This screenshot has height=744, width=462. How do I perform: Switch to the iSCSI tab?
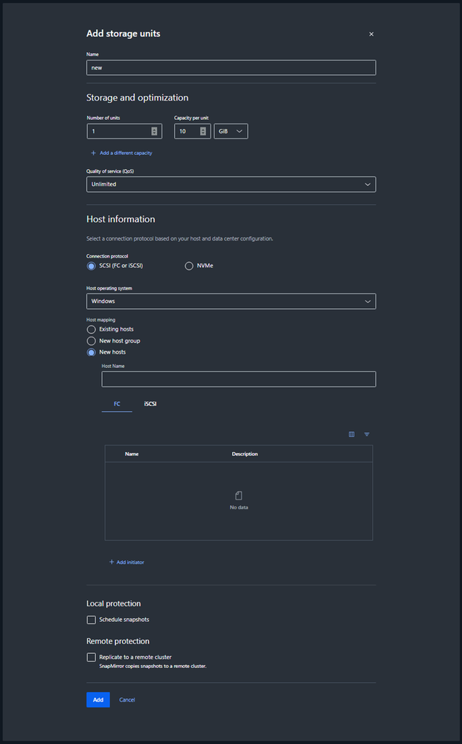click(150, 404)
